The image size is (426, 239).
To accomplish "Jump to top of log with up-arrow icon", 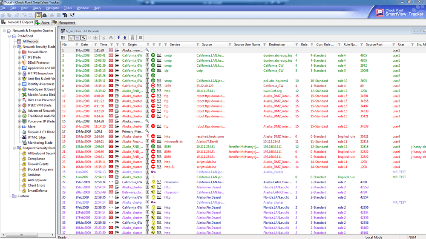I will 118,38.
